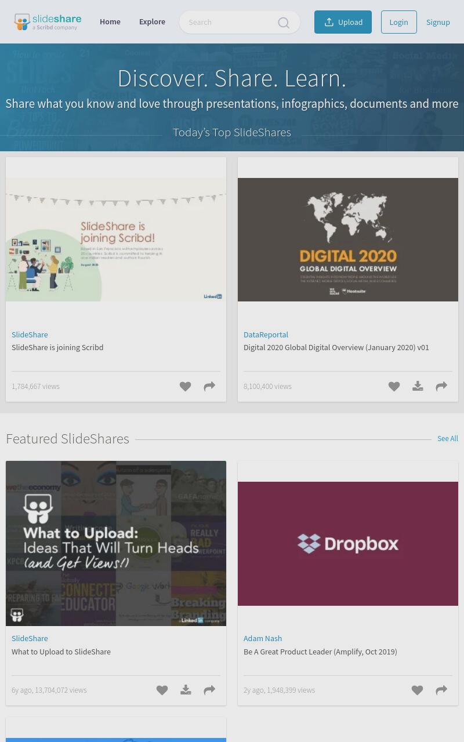Open the SlideShare author link above joining Scribd title
This screenshot has height=742, width=464.
(x=30, y=334)
